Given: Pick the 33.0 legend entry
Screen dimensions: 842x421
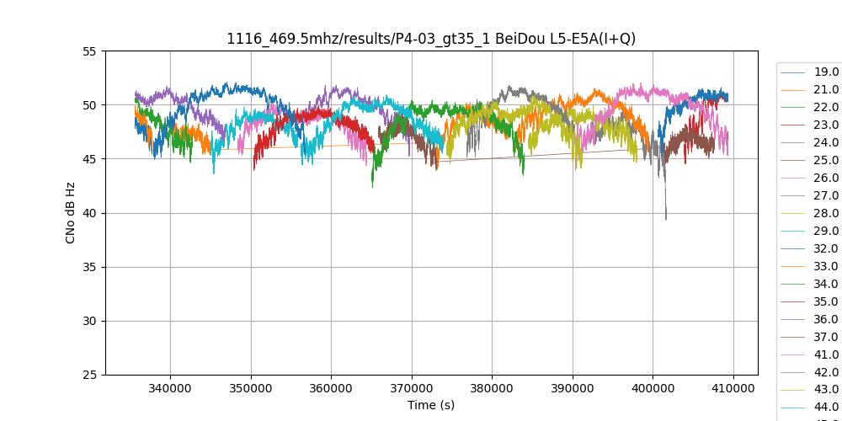Looking at the screenshot, I should [826, 266].
